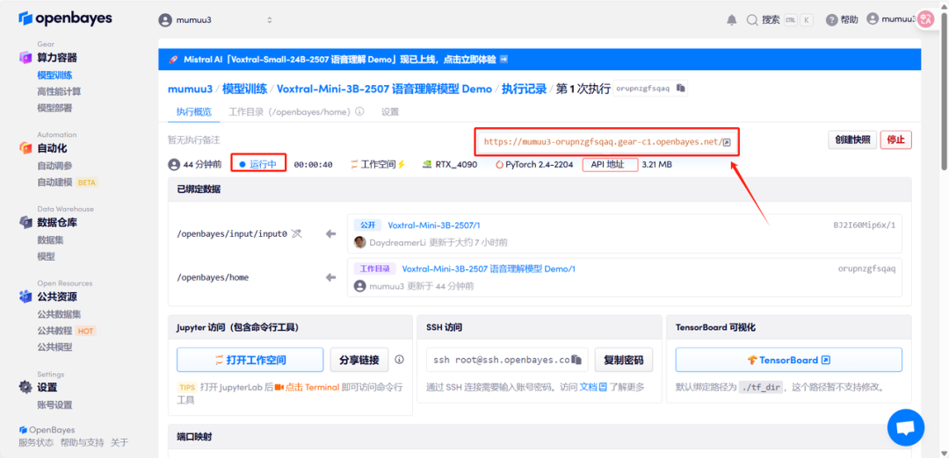
Task: Click the info icon beside 工作目录 tab
Action: tap(359, 111)
